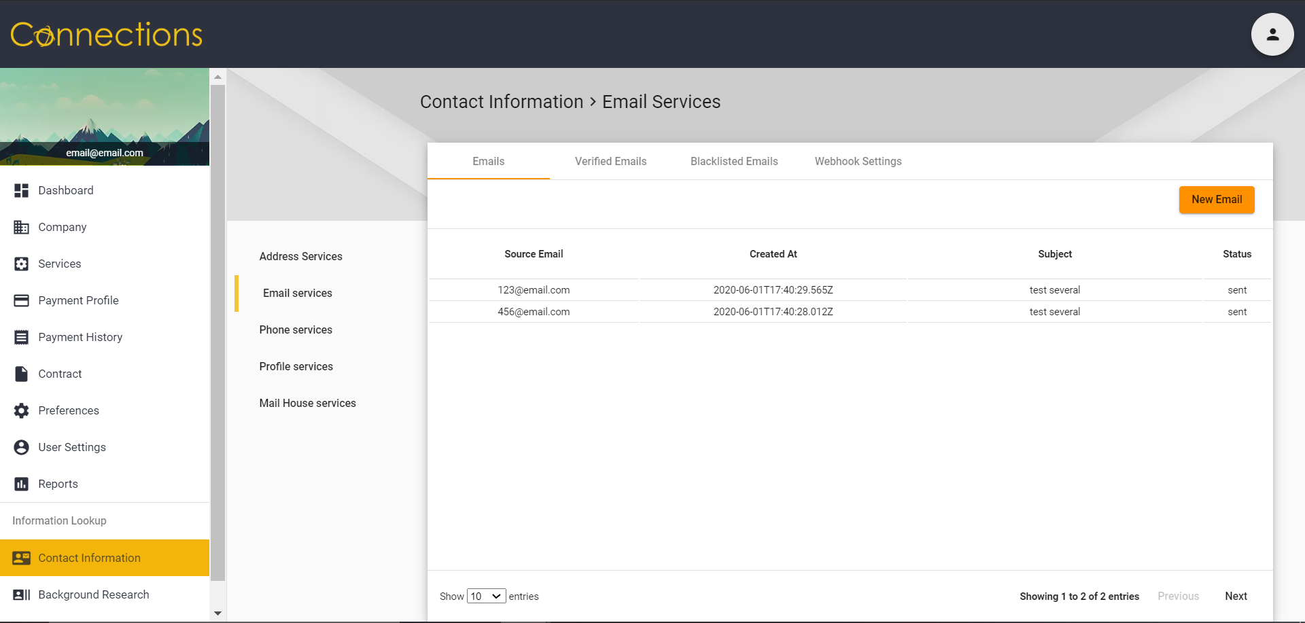Click the Dashboard icon in sidebar
This screenshot has width=1305, height=623.
(21, 190)
